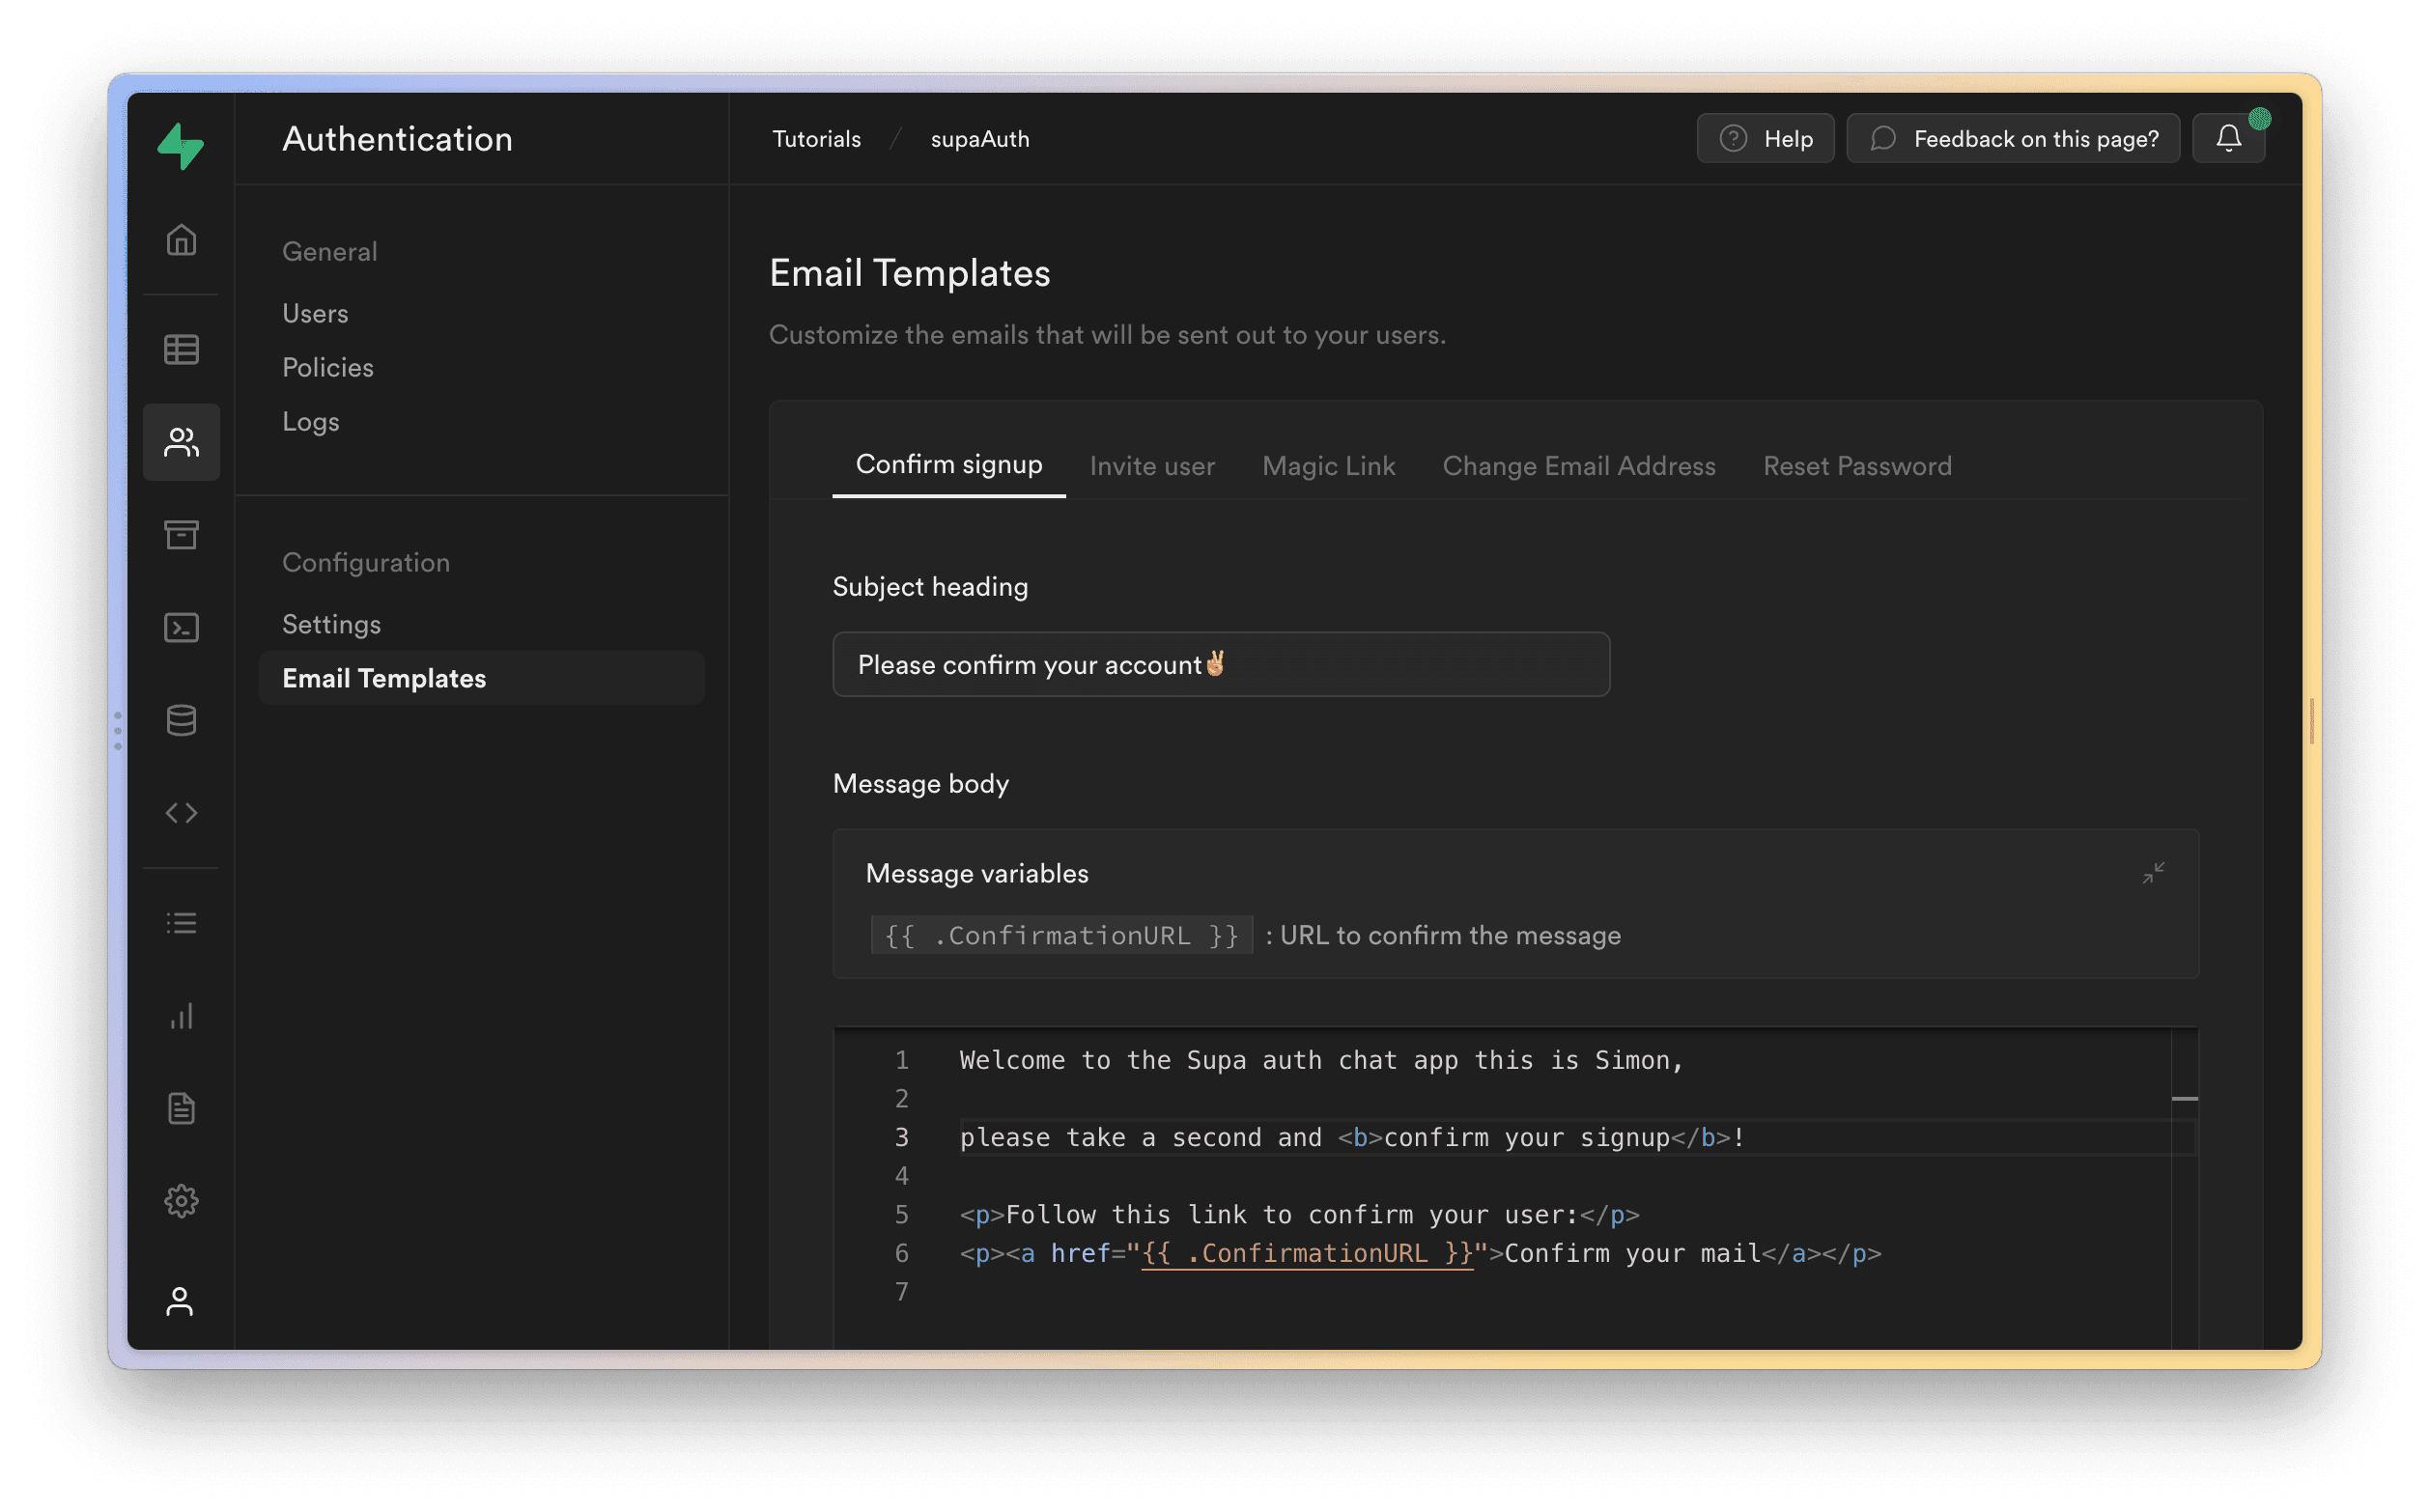
Task: Open the home dashboard icon
Action: coord(183,238)
